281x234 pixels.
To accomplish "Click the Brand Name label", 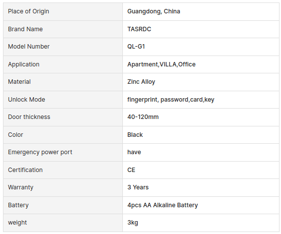I will [25, 29].
